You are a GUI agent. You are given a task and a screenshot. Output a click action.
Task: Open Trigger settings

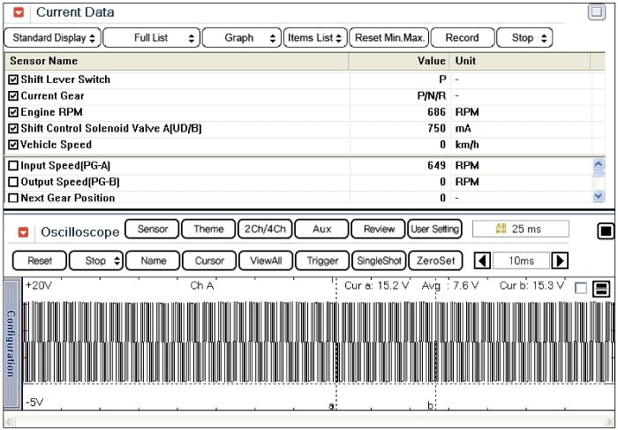click(x=322, y=261)
